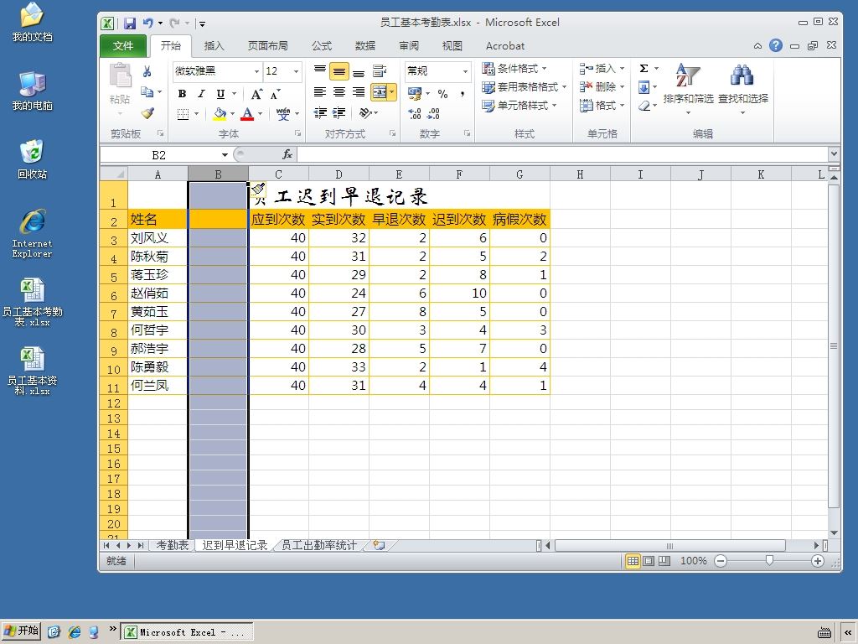This screenshot has width=858, height=644.
Task: Toggle top vertical alignment
Action: click(320, 71)
